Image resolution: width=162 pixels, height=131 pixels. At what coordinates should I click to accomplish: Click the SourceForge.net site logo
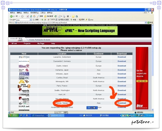[16, 40]
